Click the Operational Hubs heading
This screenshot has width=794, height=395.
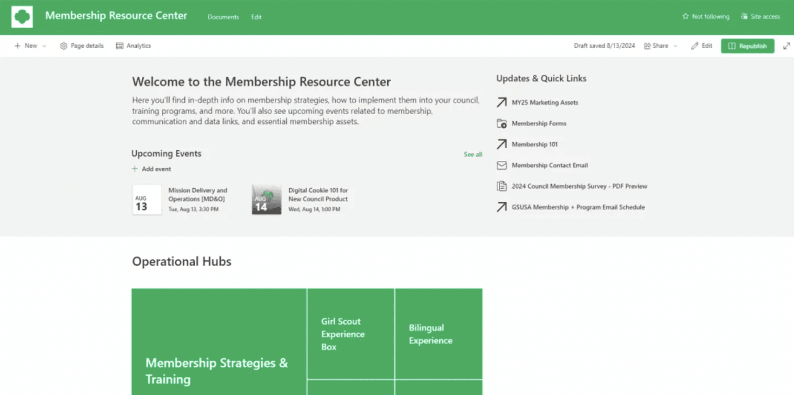[182, 261]
